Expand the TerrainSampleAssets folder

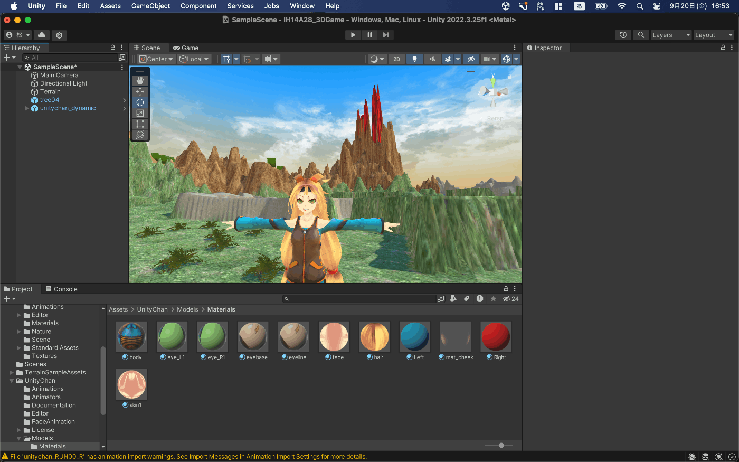12,373
